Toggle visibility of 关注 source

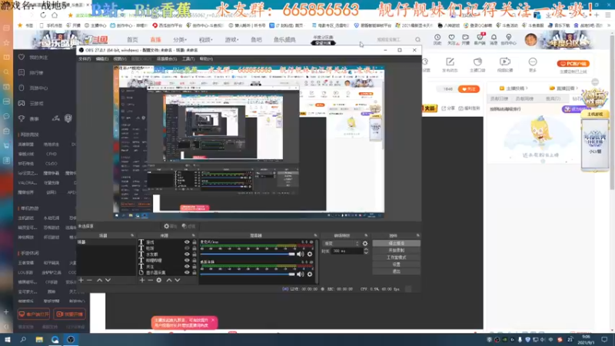pyautogui.click(x=187, y=266)
